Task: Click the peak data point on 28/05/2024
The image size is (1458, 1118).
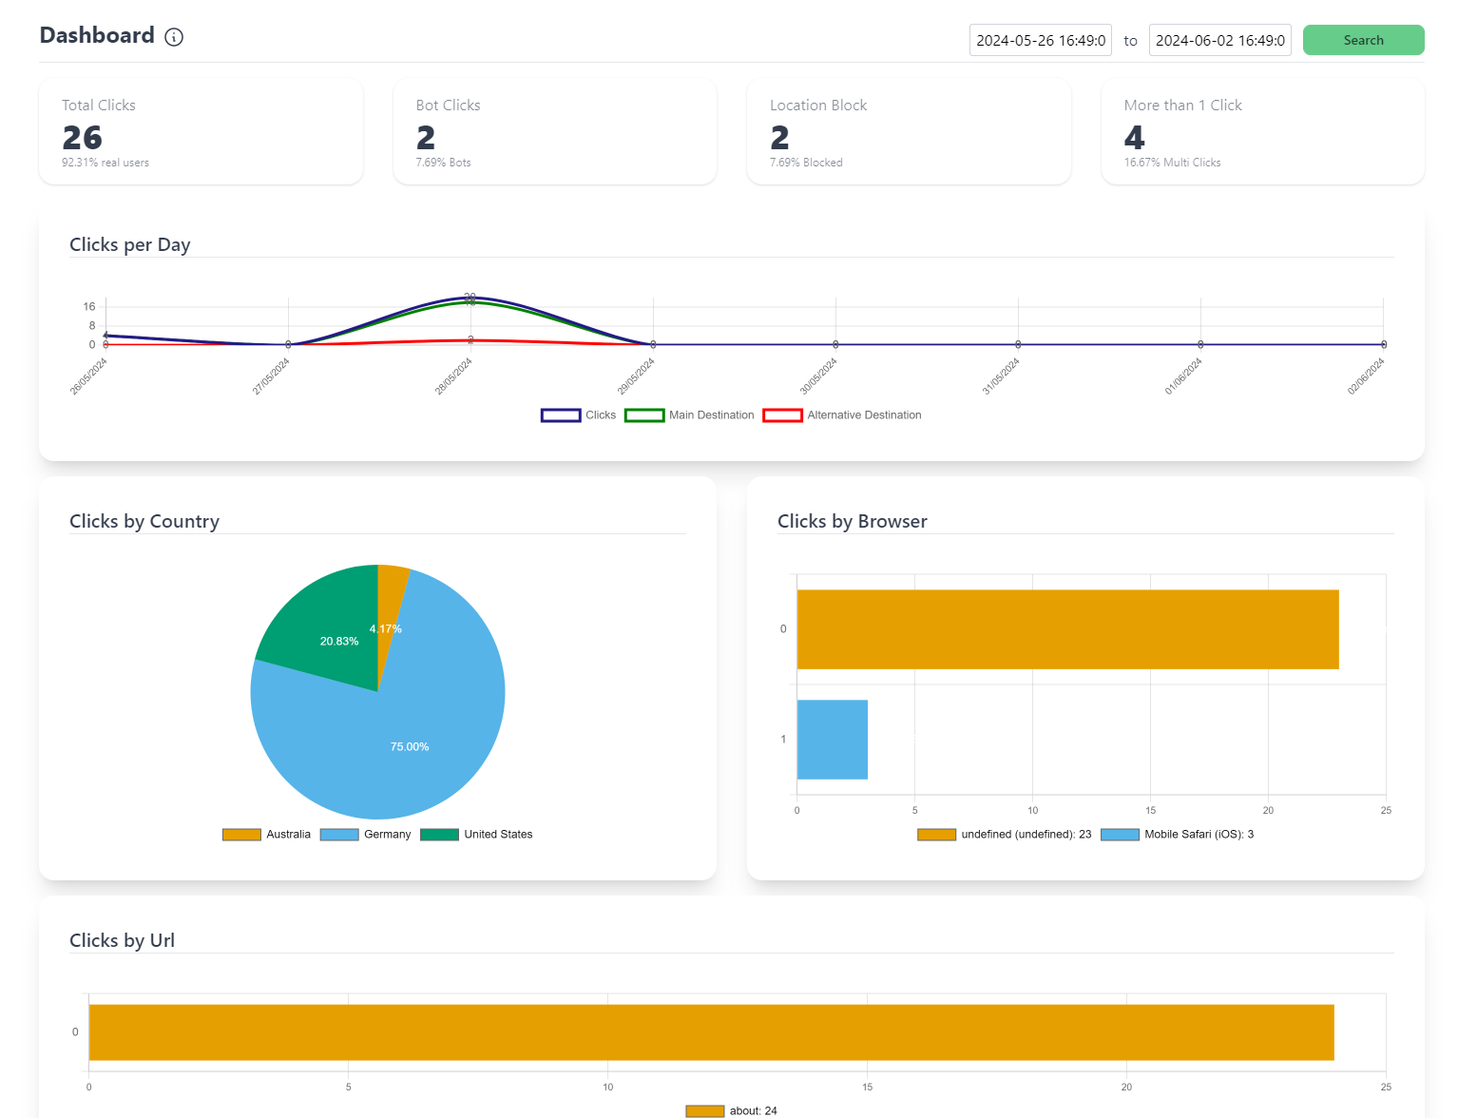Action: (470, 298)
